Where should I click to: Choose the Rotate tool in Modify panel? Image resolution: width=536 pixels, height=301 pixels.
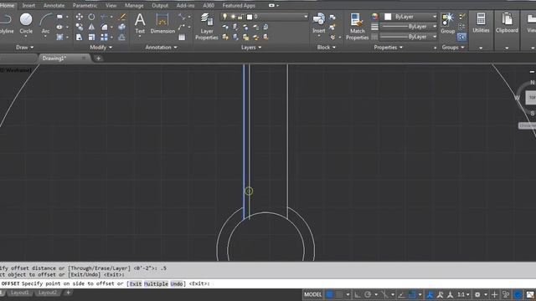[x=91, y=17]
